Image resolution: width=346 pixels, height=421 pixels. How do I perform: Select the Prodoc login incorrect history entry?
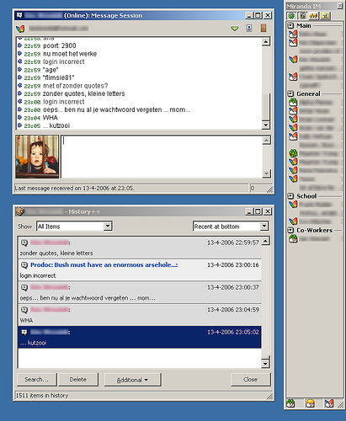(x=140, y=270)
